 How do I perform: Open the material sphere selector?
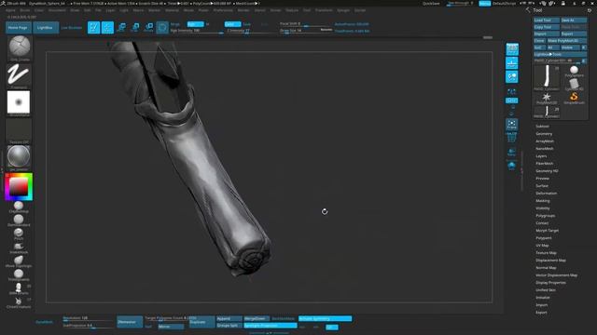(x=19, y=157)
